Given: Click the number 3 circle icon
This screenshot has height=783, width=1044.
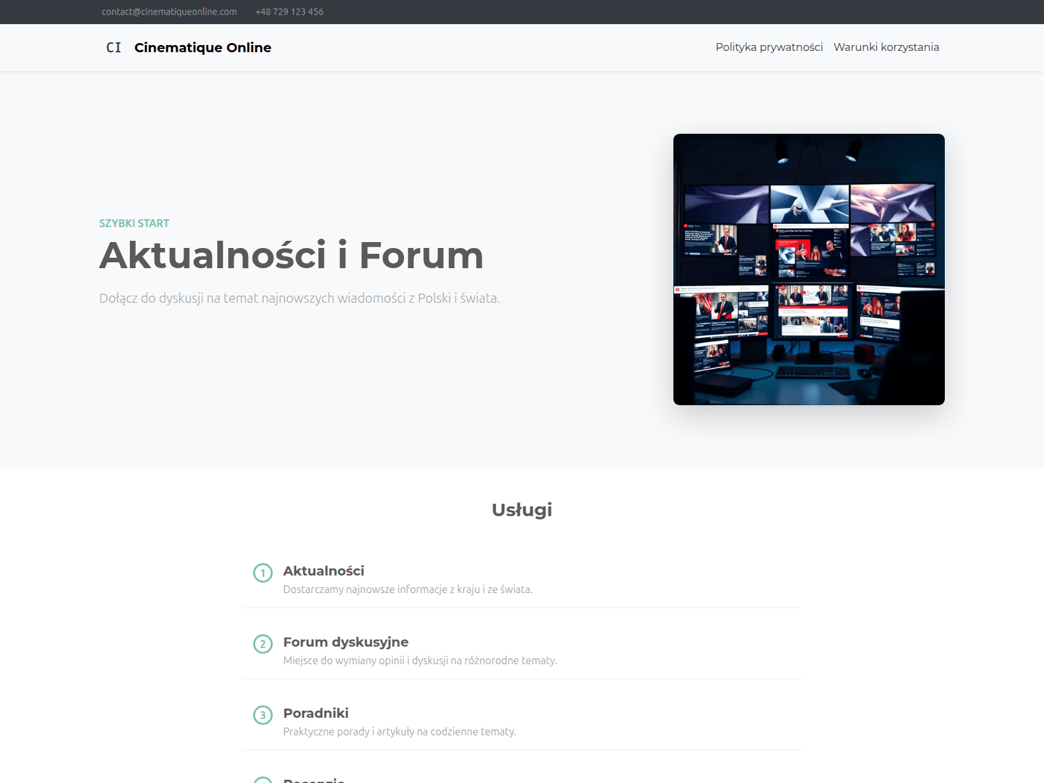Looking at the screenshot, I should [x=263, y=715].
